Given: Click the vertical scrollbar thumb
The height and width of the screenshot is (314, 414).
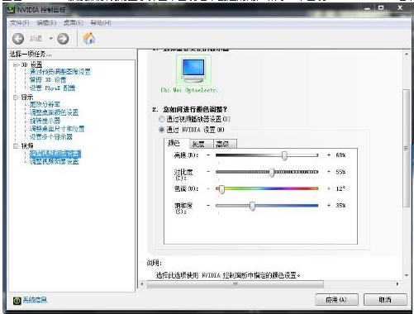Looking at the screenshot, I should (407, 149).
